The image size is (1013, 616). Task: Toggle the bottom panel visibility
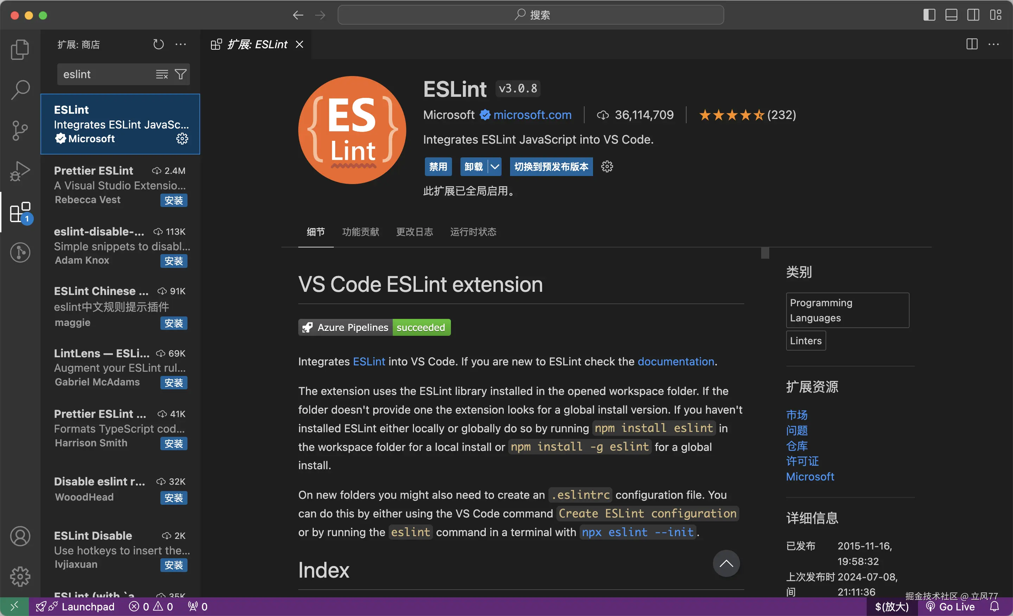click(951, 15)
